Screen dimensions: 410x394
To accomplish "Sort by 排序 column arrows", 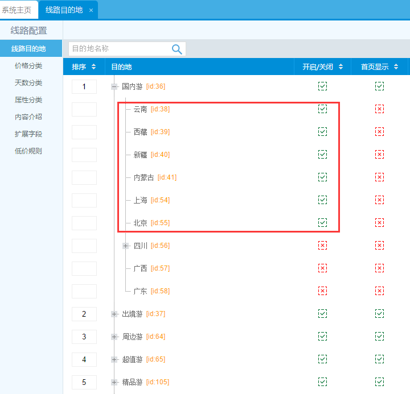I will (93, 67).
